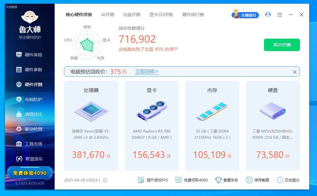
Task: Open the hamburger main menu
Action: point(280,15)
